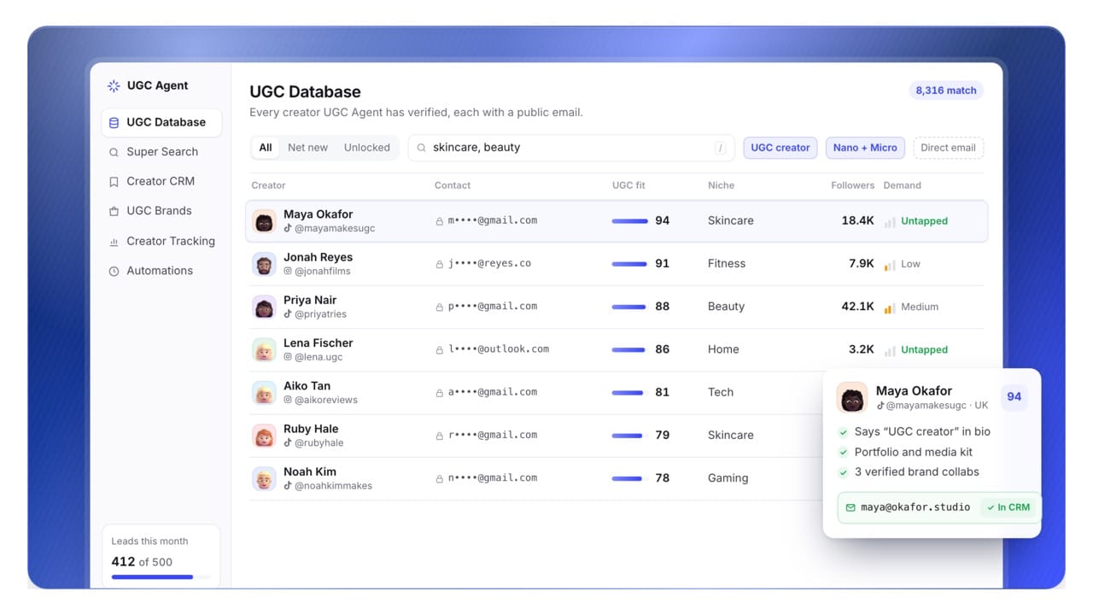Sort by the UGC fit column header
The image size is (1093, 615).
point(628,185)
